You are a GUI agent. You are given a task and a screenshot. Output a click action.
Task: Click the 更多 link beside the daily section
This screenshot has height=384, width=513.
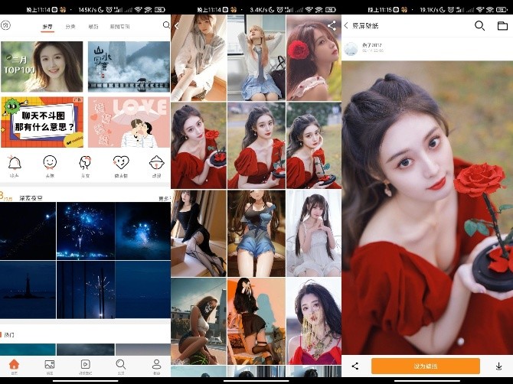(163, 198)
